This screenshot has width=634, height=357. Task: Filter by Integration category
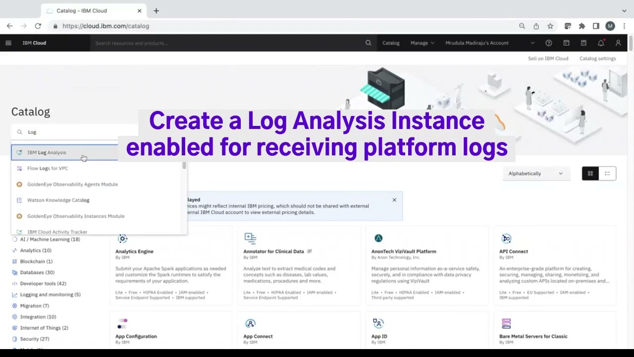(x=38, y=317)
